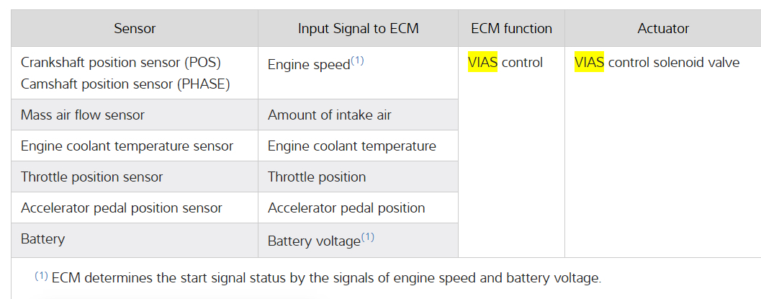Click the "Input Signal to ECM" header
This screenshot has height=299, width=761.
coord(358,29)
